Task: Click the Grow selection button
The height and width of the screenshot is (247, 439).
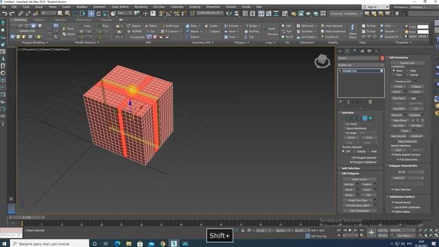Action: pyautogui.click(x=369, y=138)
